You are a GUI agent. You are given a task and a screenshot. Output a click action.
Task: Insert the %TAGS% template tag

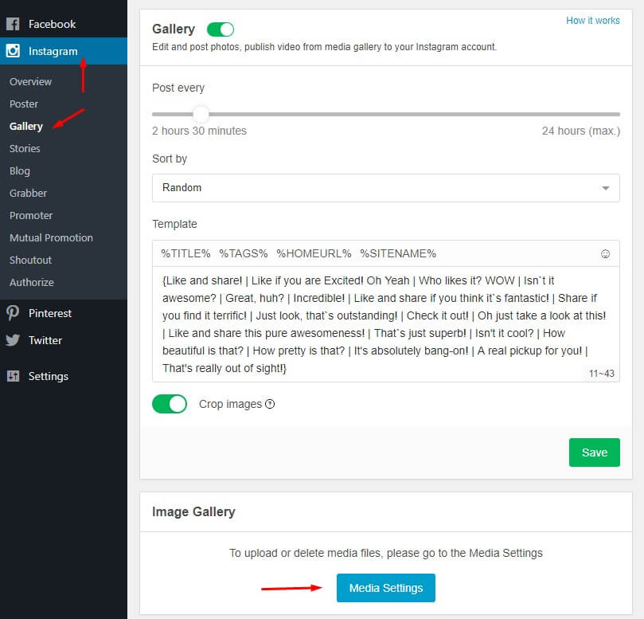pyautogui.click(x=243, y=253)
